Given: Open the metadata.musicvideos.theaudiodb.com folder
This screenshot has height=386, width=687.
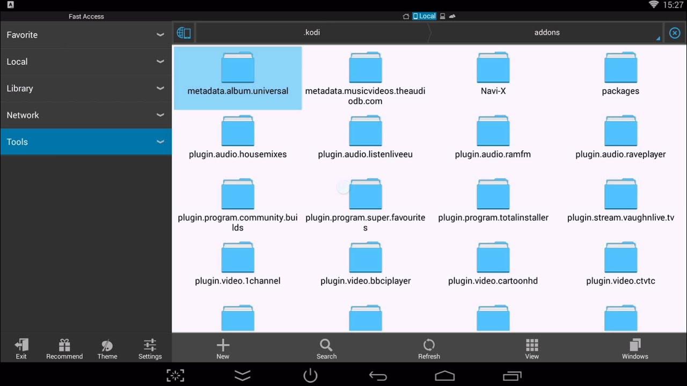Looking at the screenshot, I should click(366, 78).
